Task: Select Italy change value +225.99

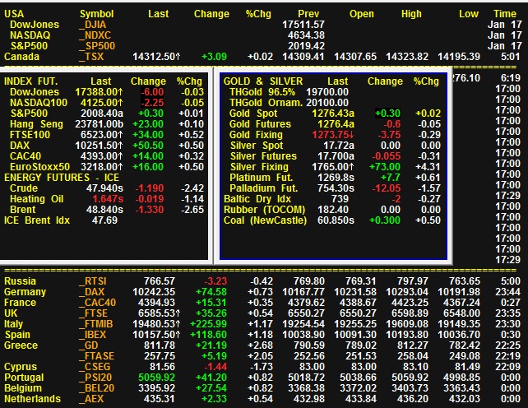Action: [x=208, y=324]
